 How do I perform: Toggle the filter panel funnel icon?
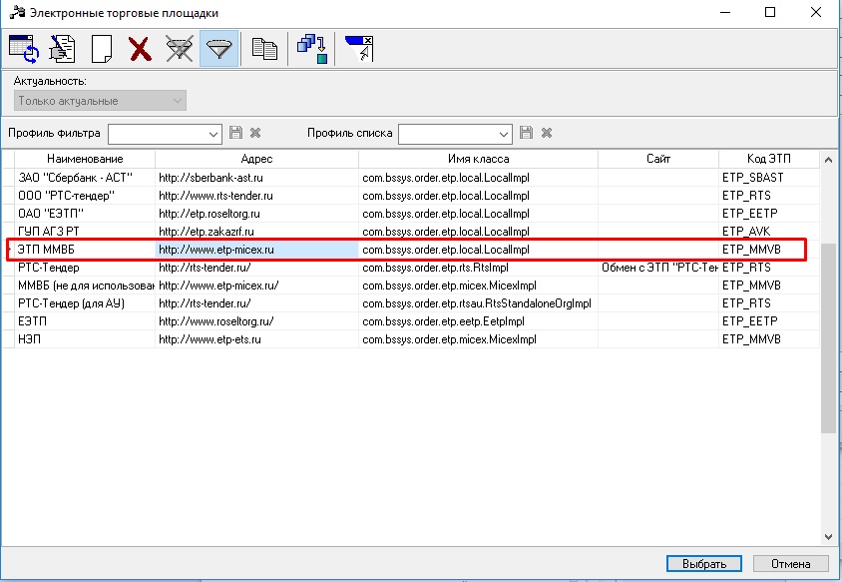coord(218,49)
